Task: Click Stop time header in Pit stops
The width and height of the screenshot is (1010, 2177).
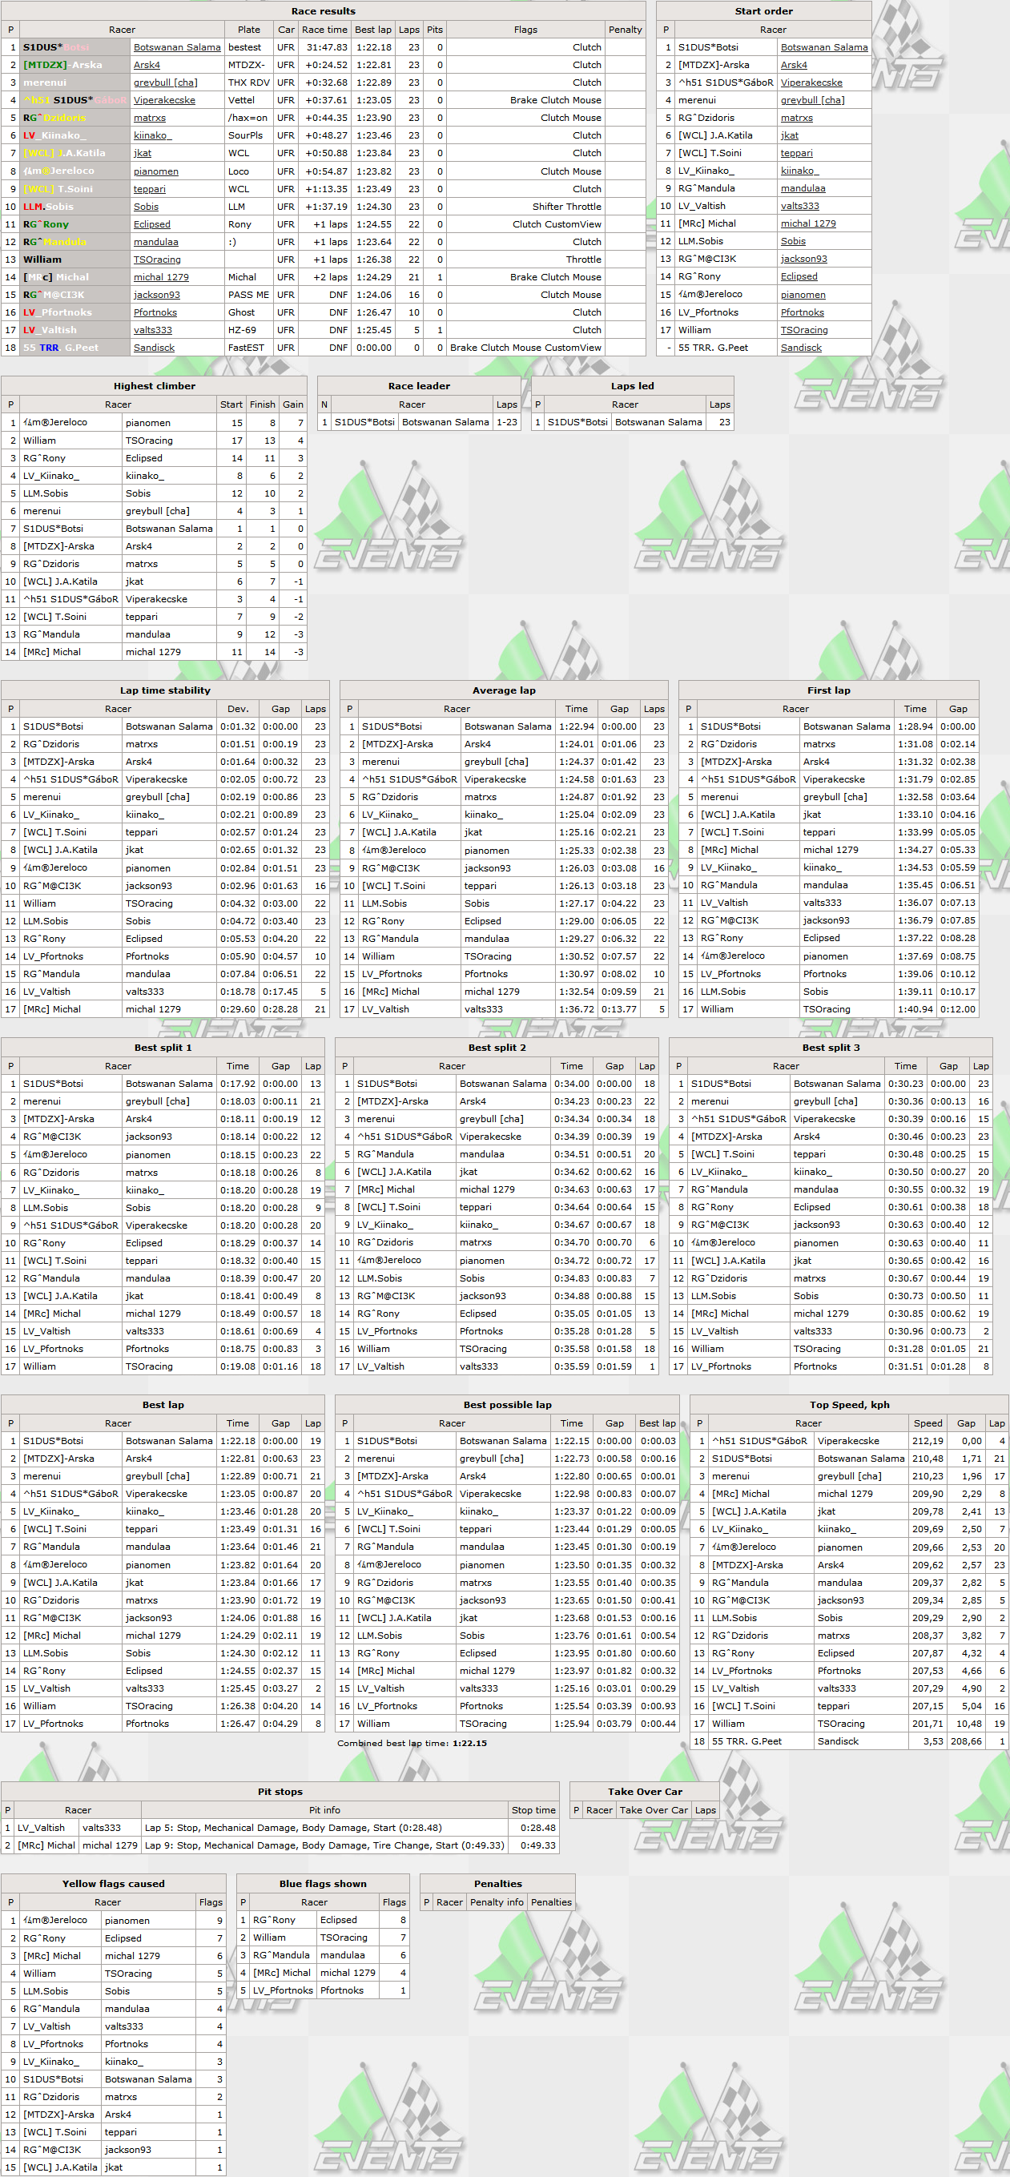Action: pos(533,1810)
